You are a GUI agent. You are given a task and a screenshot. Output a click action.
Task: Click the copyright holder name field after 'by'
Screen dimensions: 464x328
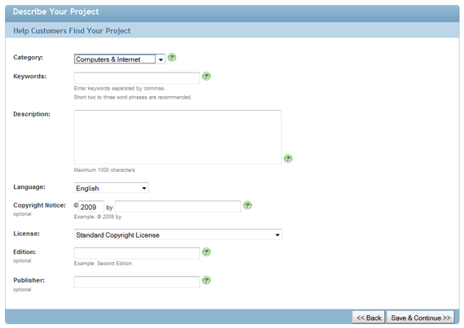[177, 207]
